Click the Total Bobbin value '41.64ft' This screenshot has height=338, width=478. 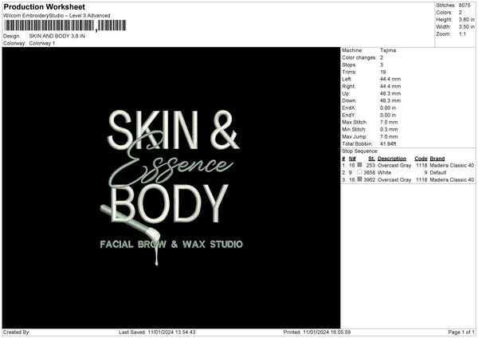[x=388, y=143]
